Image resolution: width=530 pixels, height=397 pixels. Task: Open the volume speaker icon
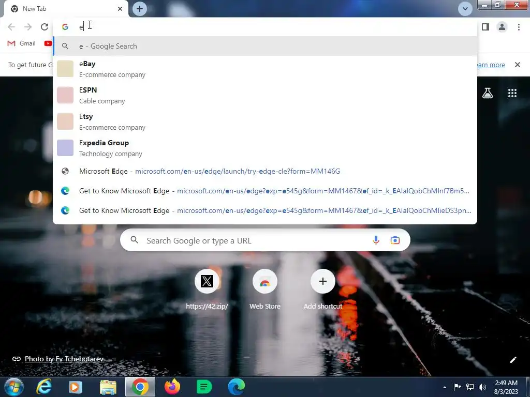click(x=482, y=387)
